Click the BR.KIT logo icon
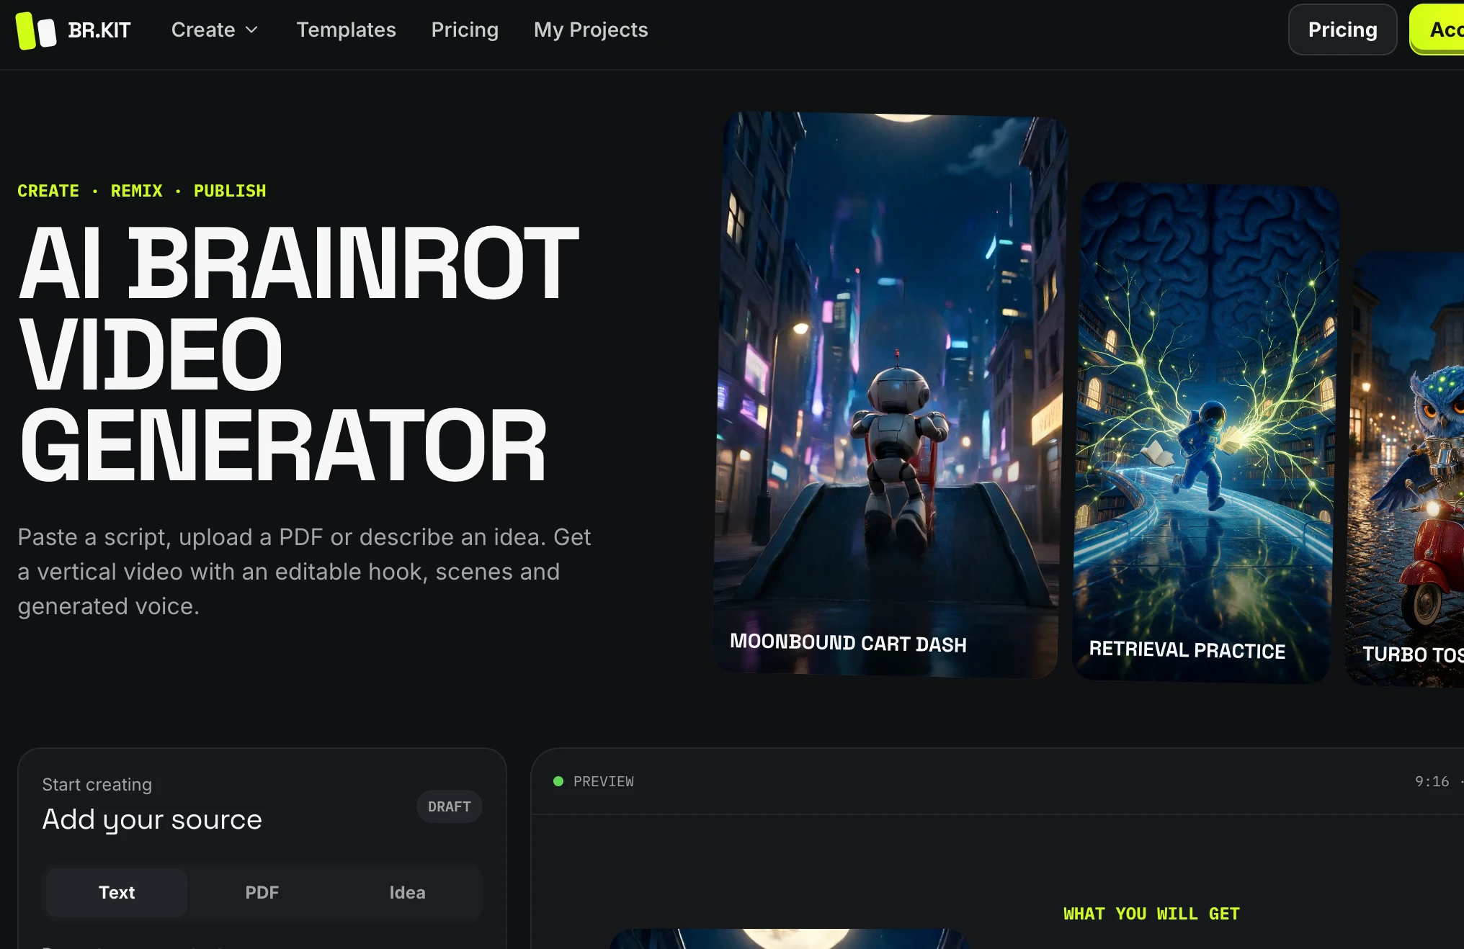 tap(36, 30)
